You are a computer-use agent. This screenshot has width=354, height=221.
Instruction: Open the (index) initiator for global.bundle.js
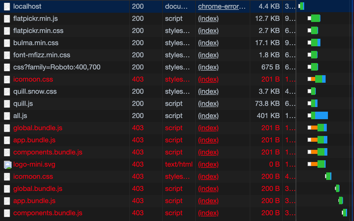208,128
